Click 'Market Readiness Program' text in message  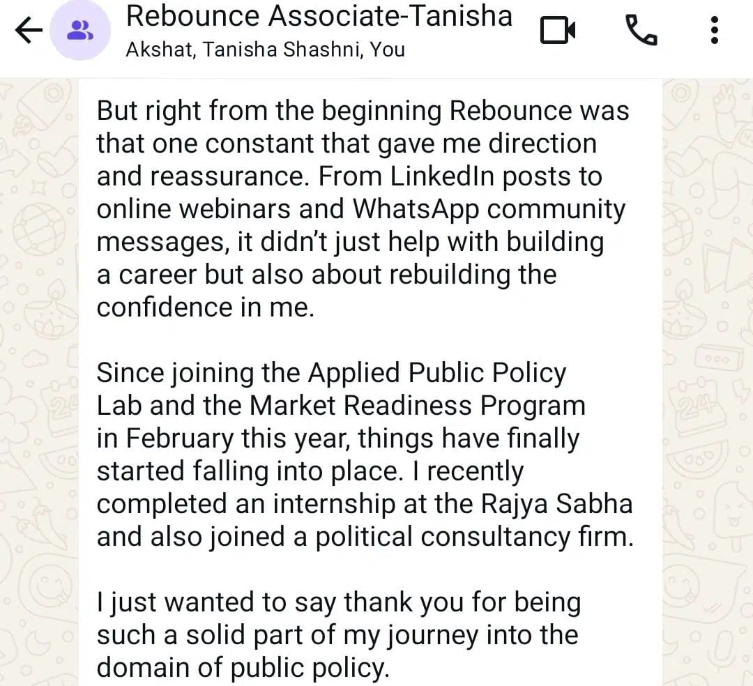tap(418, 406)
